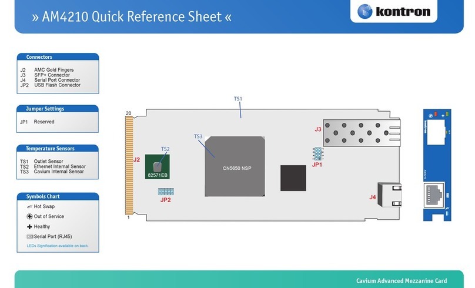Viewport: 475px width, 288px height.
Task: Click the red LED on front panel
Action: click(x=436, y=114)
